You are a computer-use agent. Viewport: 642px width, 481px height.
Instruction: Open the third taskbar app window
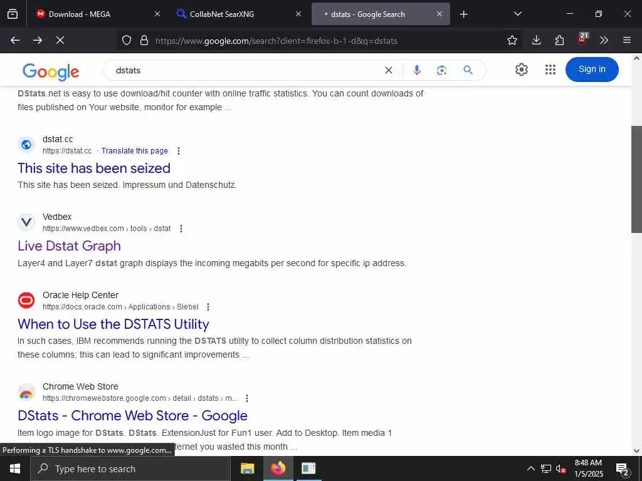308,468
